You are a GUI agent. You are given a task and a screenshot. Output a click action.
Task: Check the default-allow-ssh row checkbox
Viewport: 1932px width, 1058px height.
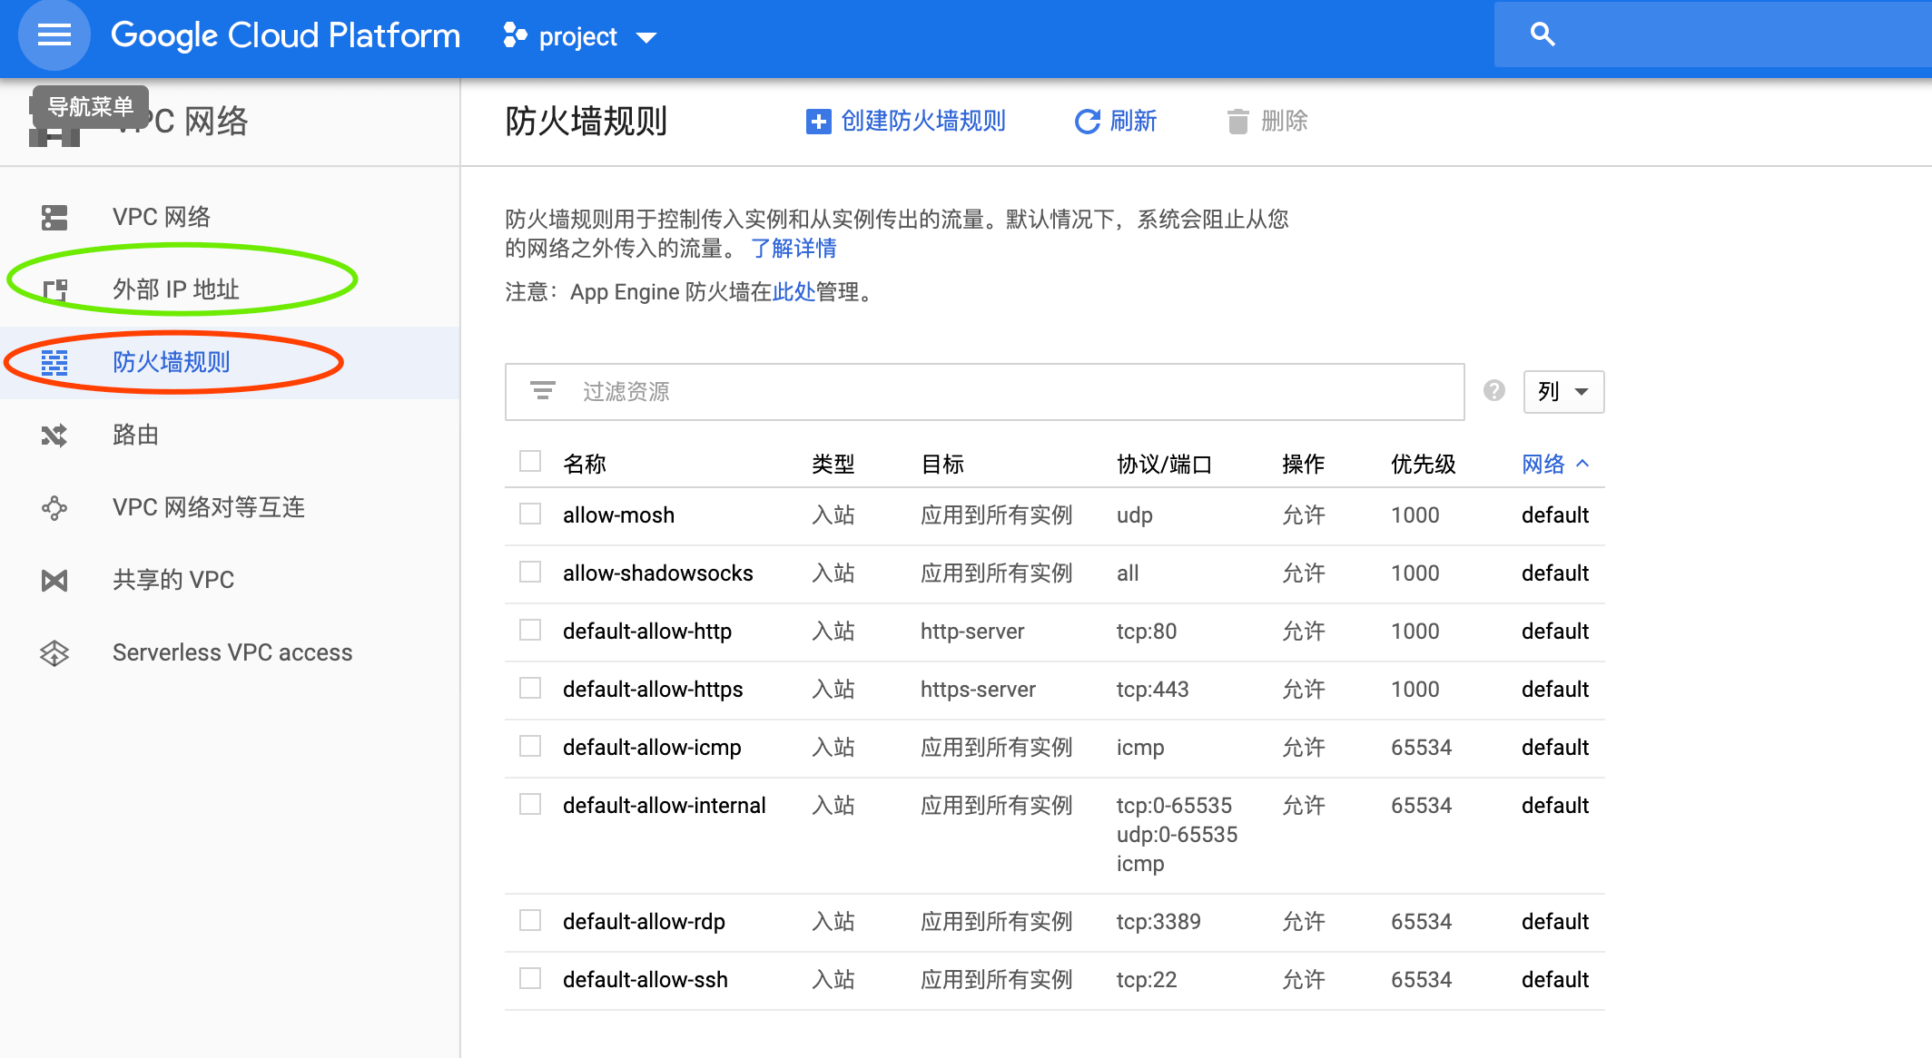click(x=530, y=978)
